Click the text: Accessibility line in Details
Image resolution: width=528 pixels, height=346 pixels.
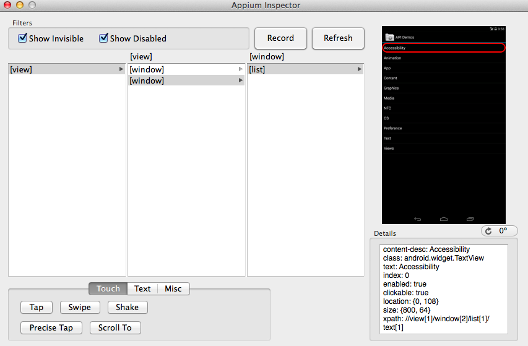(x=411, y=267)
